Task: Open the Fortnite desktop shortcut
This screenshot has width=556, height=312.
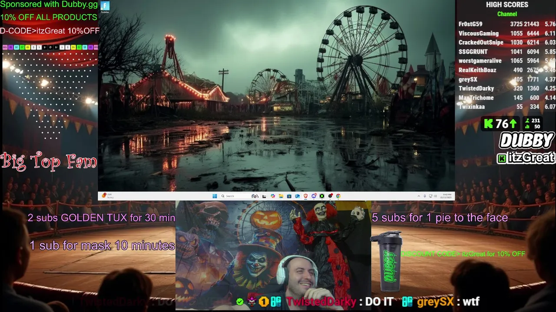Action: tap(105, 7)
